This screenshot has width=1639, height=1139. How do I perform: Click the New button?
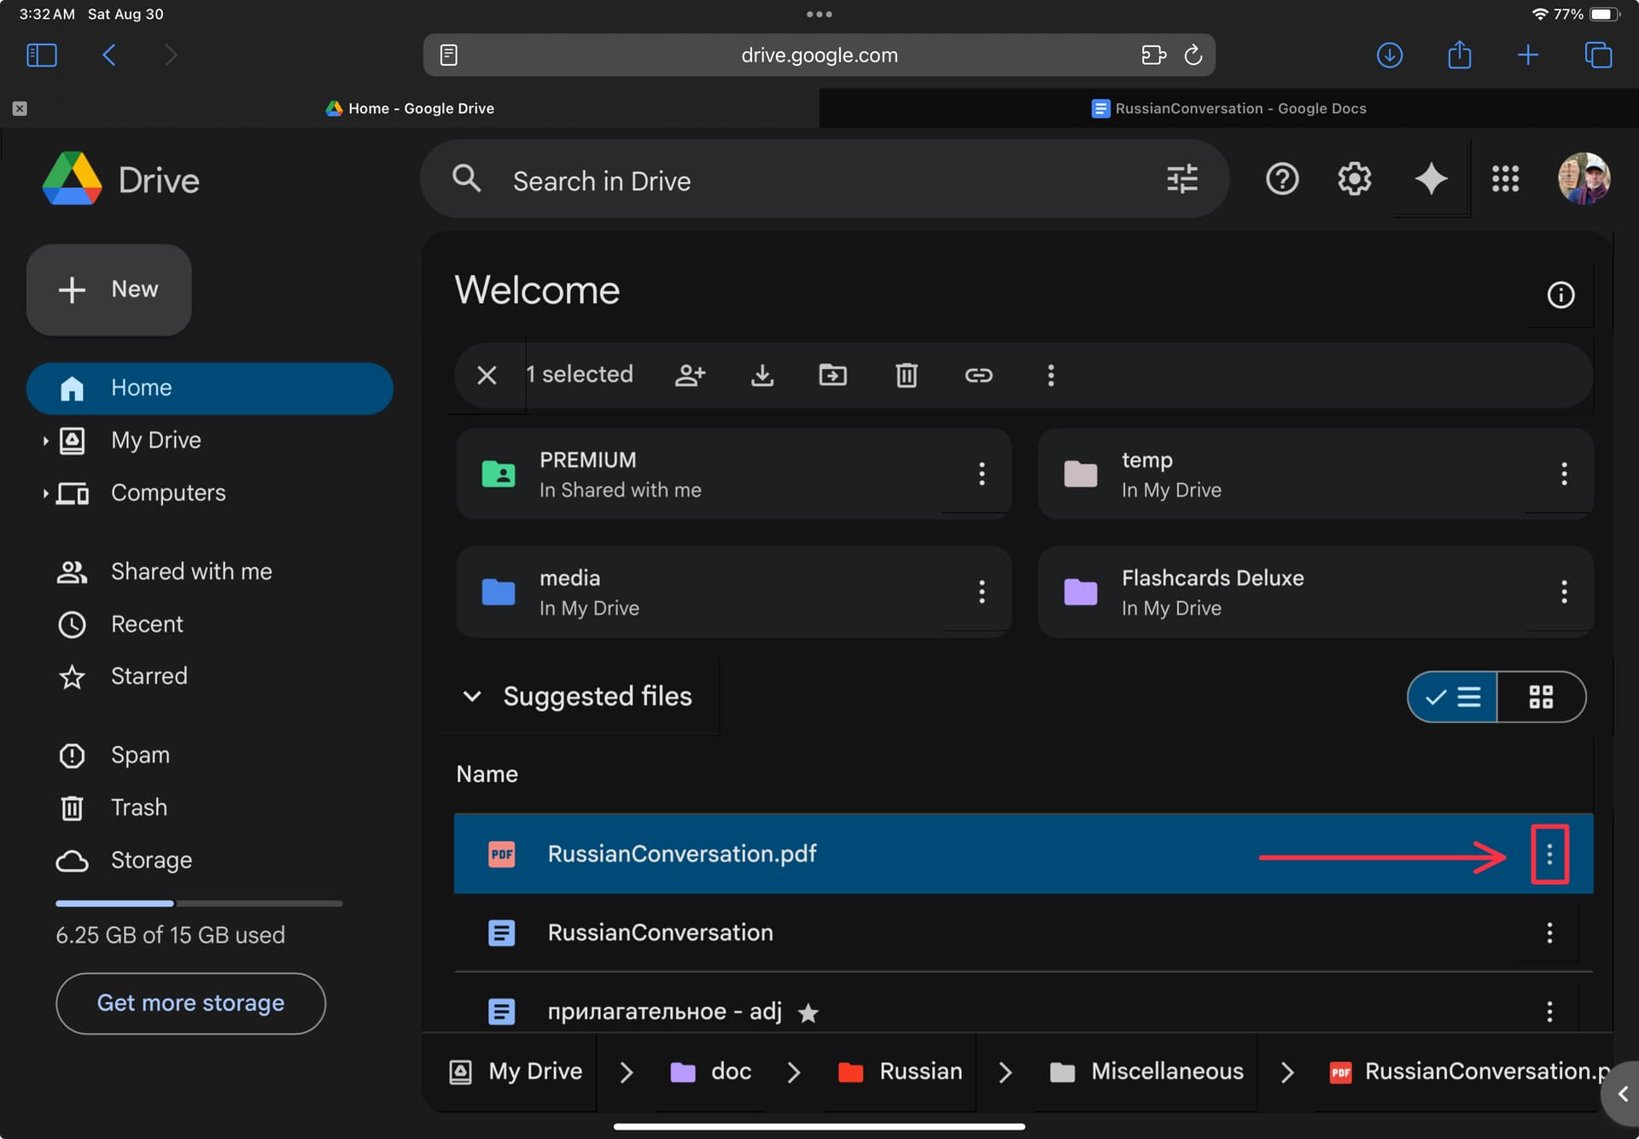(x=109, y=289)
